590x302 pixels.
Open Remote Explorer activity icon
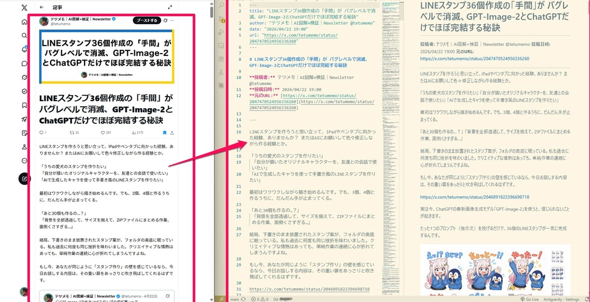click(x=221, y=45)
